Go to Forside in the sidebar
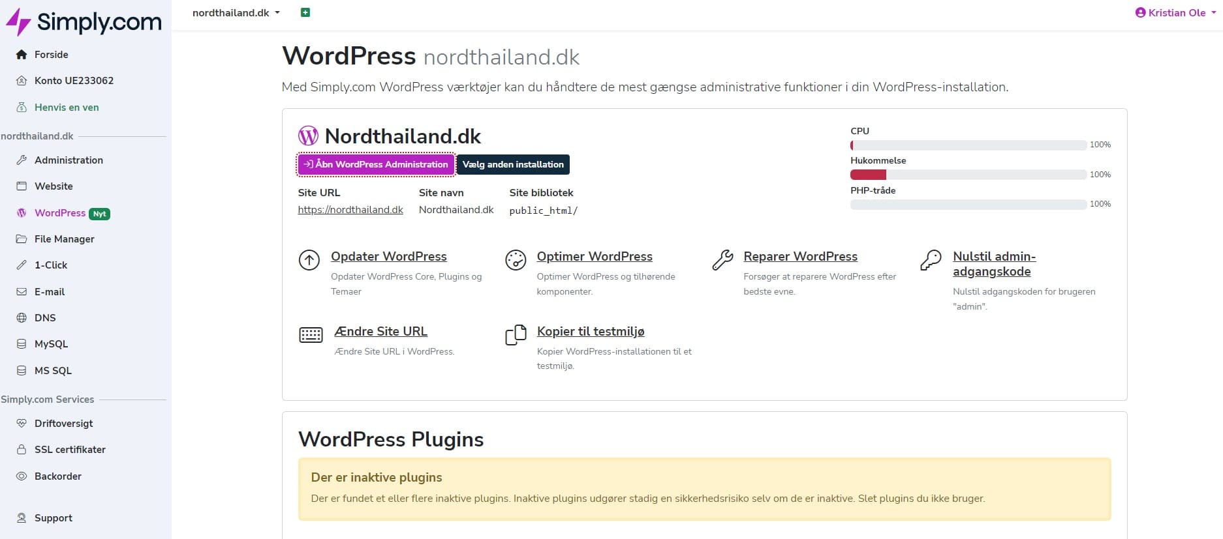The height and width of the screenshot is (539, 1223). (51, 55)
